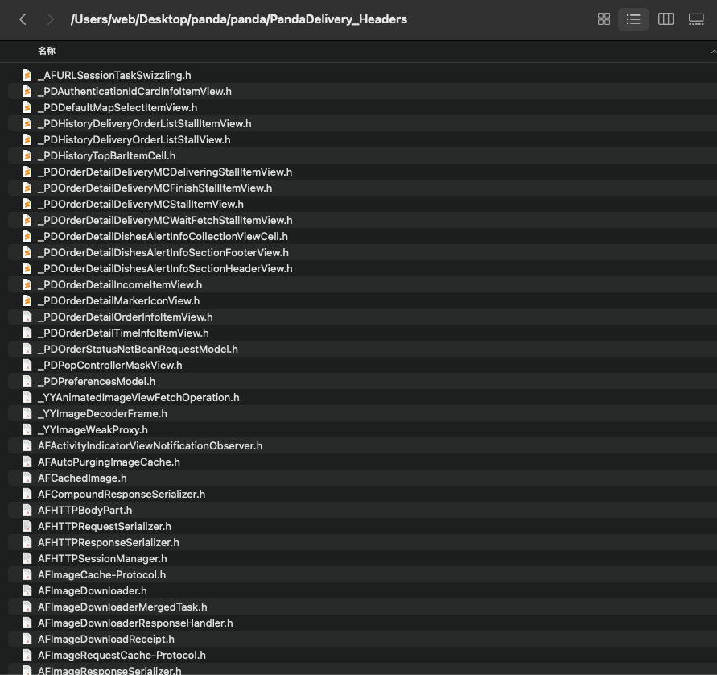Switch to gallery view
The image size is (717, 675).
tap(696, 19)
